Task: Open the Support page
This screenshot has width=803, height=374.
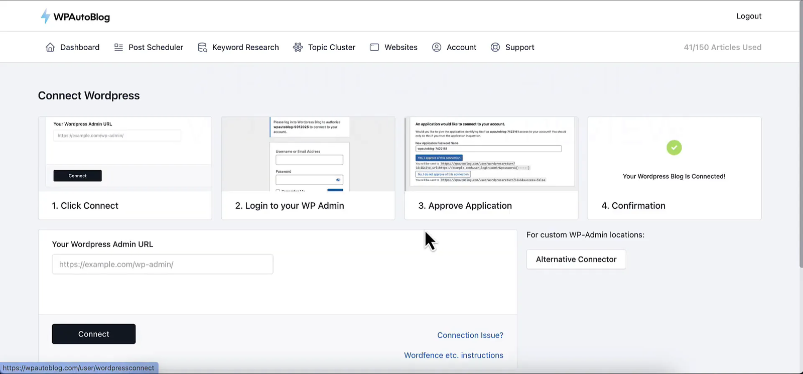Action: pos(512,47)
